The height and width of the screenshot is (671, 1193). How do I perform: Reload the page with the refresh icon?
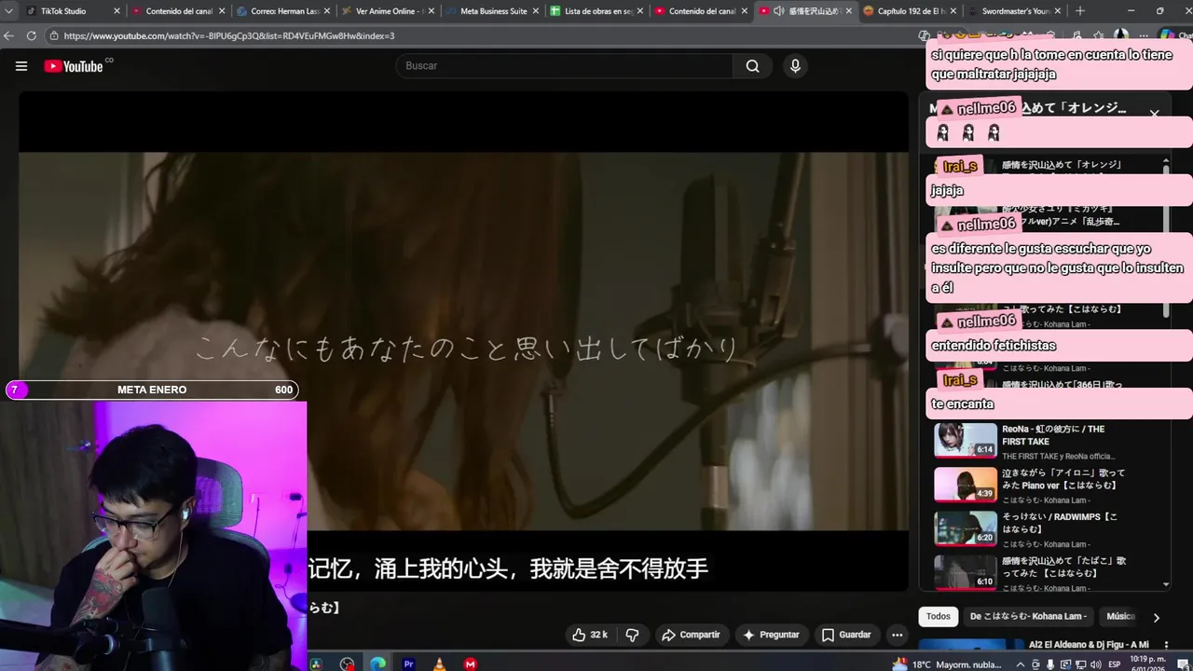coord(31,35)
